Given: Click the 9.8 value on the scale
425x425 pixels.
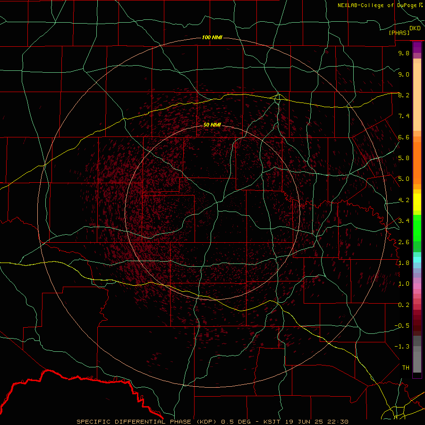Looking at the screenshot, I should pos(404,53).
